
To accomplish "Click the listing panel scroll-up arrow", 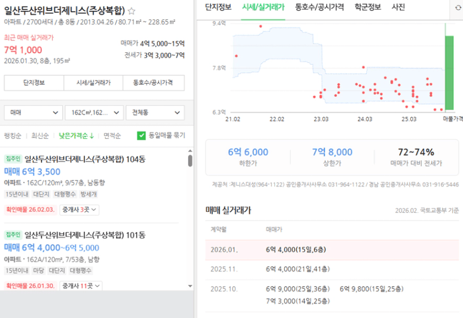I will tap(190, 150).
